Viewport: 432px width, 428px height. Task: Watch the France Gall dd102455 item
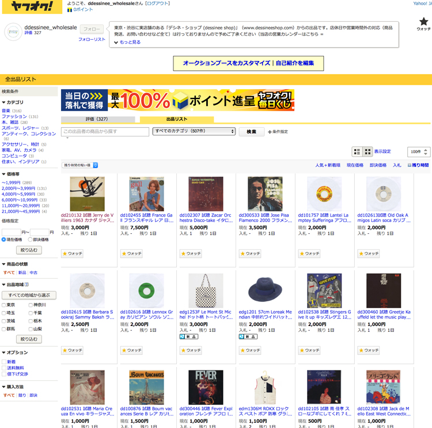point(131,253)
